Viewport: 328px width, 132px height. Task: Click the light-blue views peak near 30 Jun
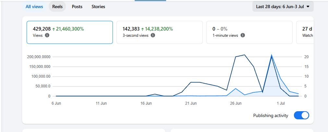272,56
